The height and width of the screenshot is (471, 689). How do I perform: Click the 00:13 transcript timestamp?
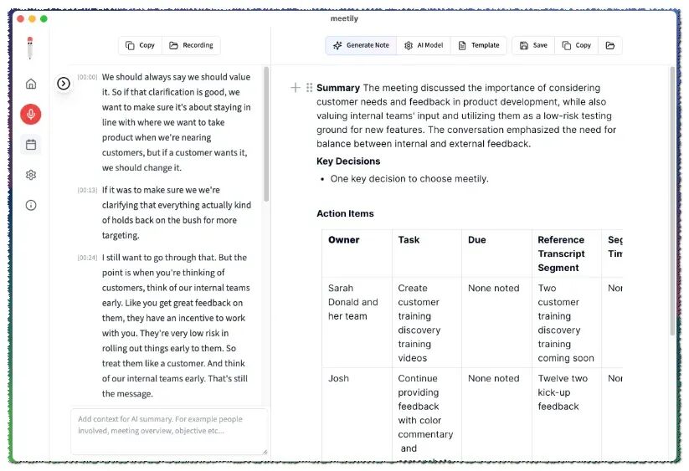87,190
